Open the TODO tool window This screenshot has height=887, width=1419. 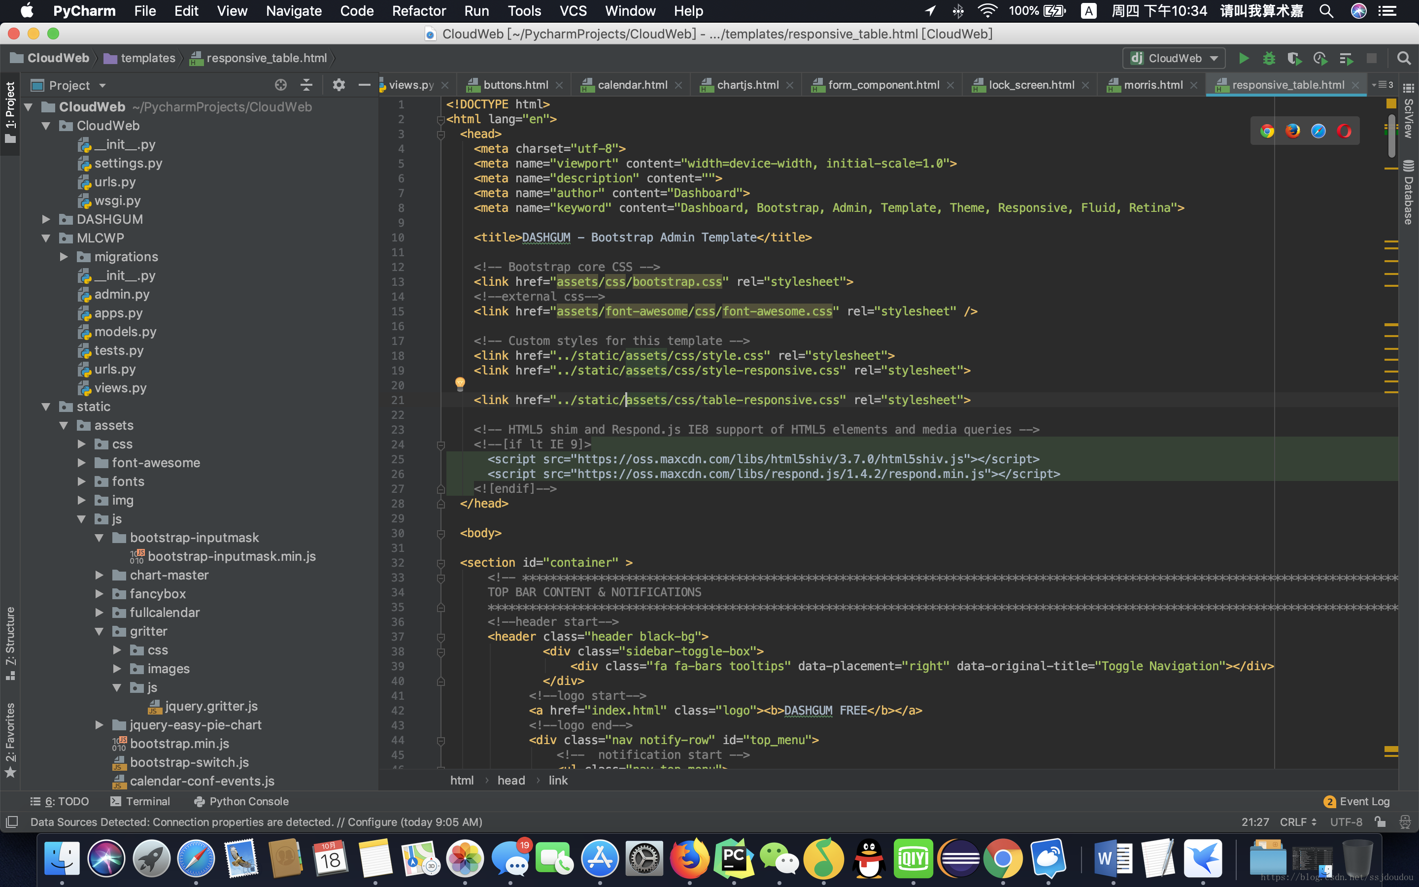click(59, 801)
